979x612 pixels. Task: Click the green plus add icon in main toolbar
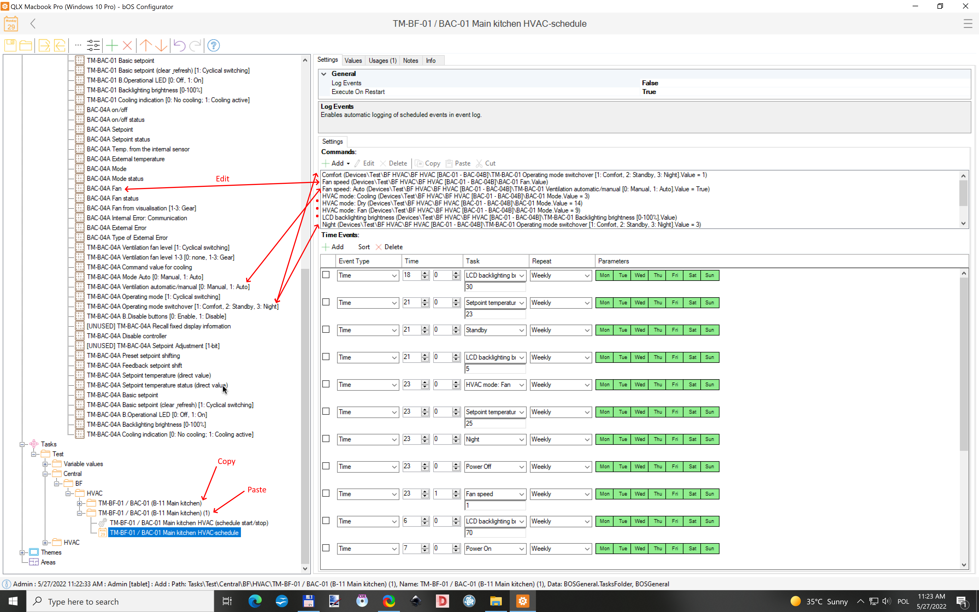click(x=112, y=45)
